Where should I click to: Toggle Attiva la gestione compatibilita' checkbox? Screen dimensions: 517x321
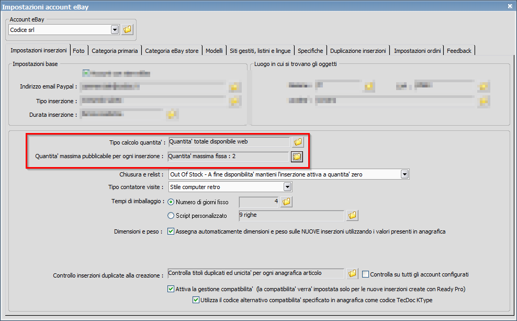[171, 289]
